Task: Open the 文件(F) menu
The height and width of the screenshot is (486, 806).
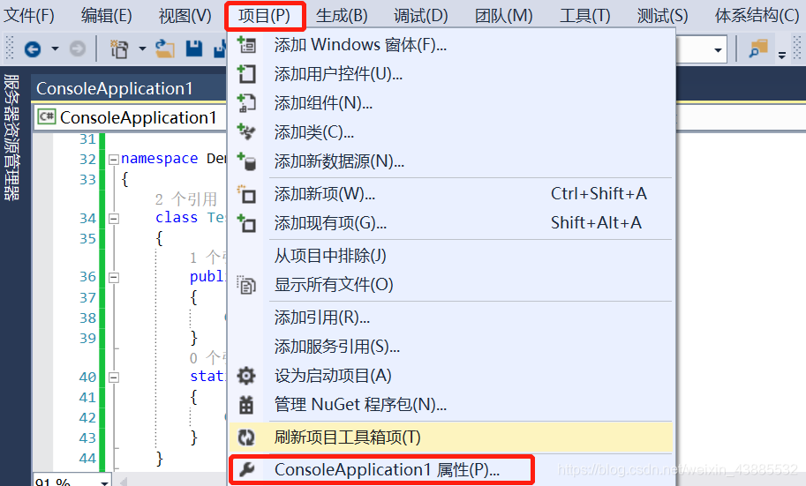Action: (29, 15)
